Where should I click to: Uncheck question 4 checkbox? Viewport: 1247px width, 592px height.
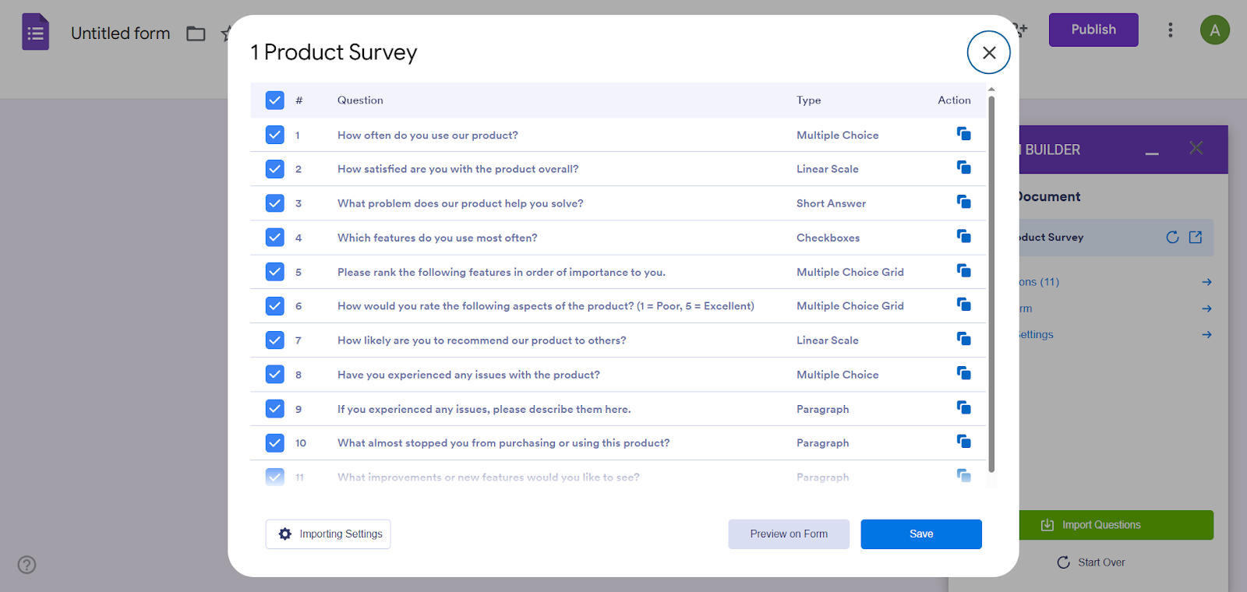(x=275, y=238)
